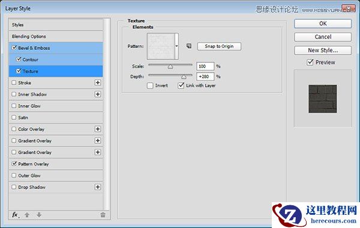
Task: Click the Cancel button
Action: click(x=323, y=37)
